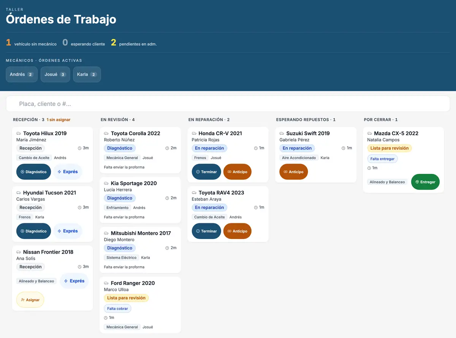Click Sistema Eléctrico tag on Mitsubishi Montero
The width and height of the screenshot is (456, 338).
coord(121,257)
